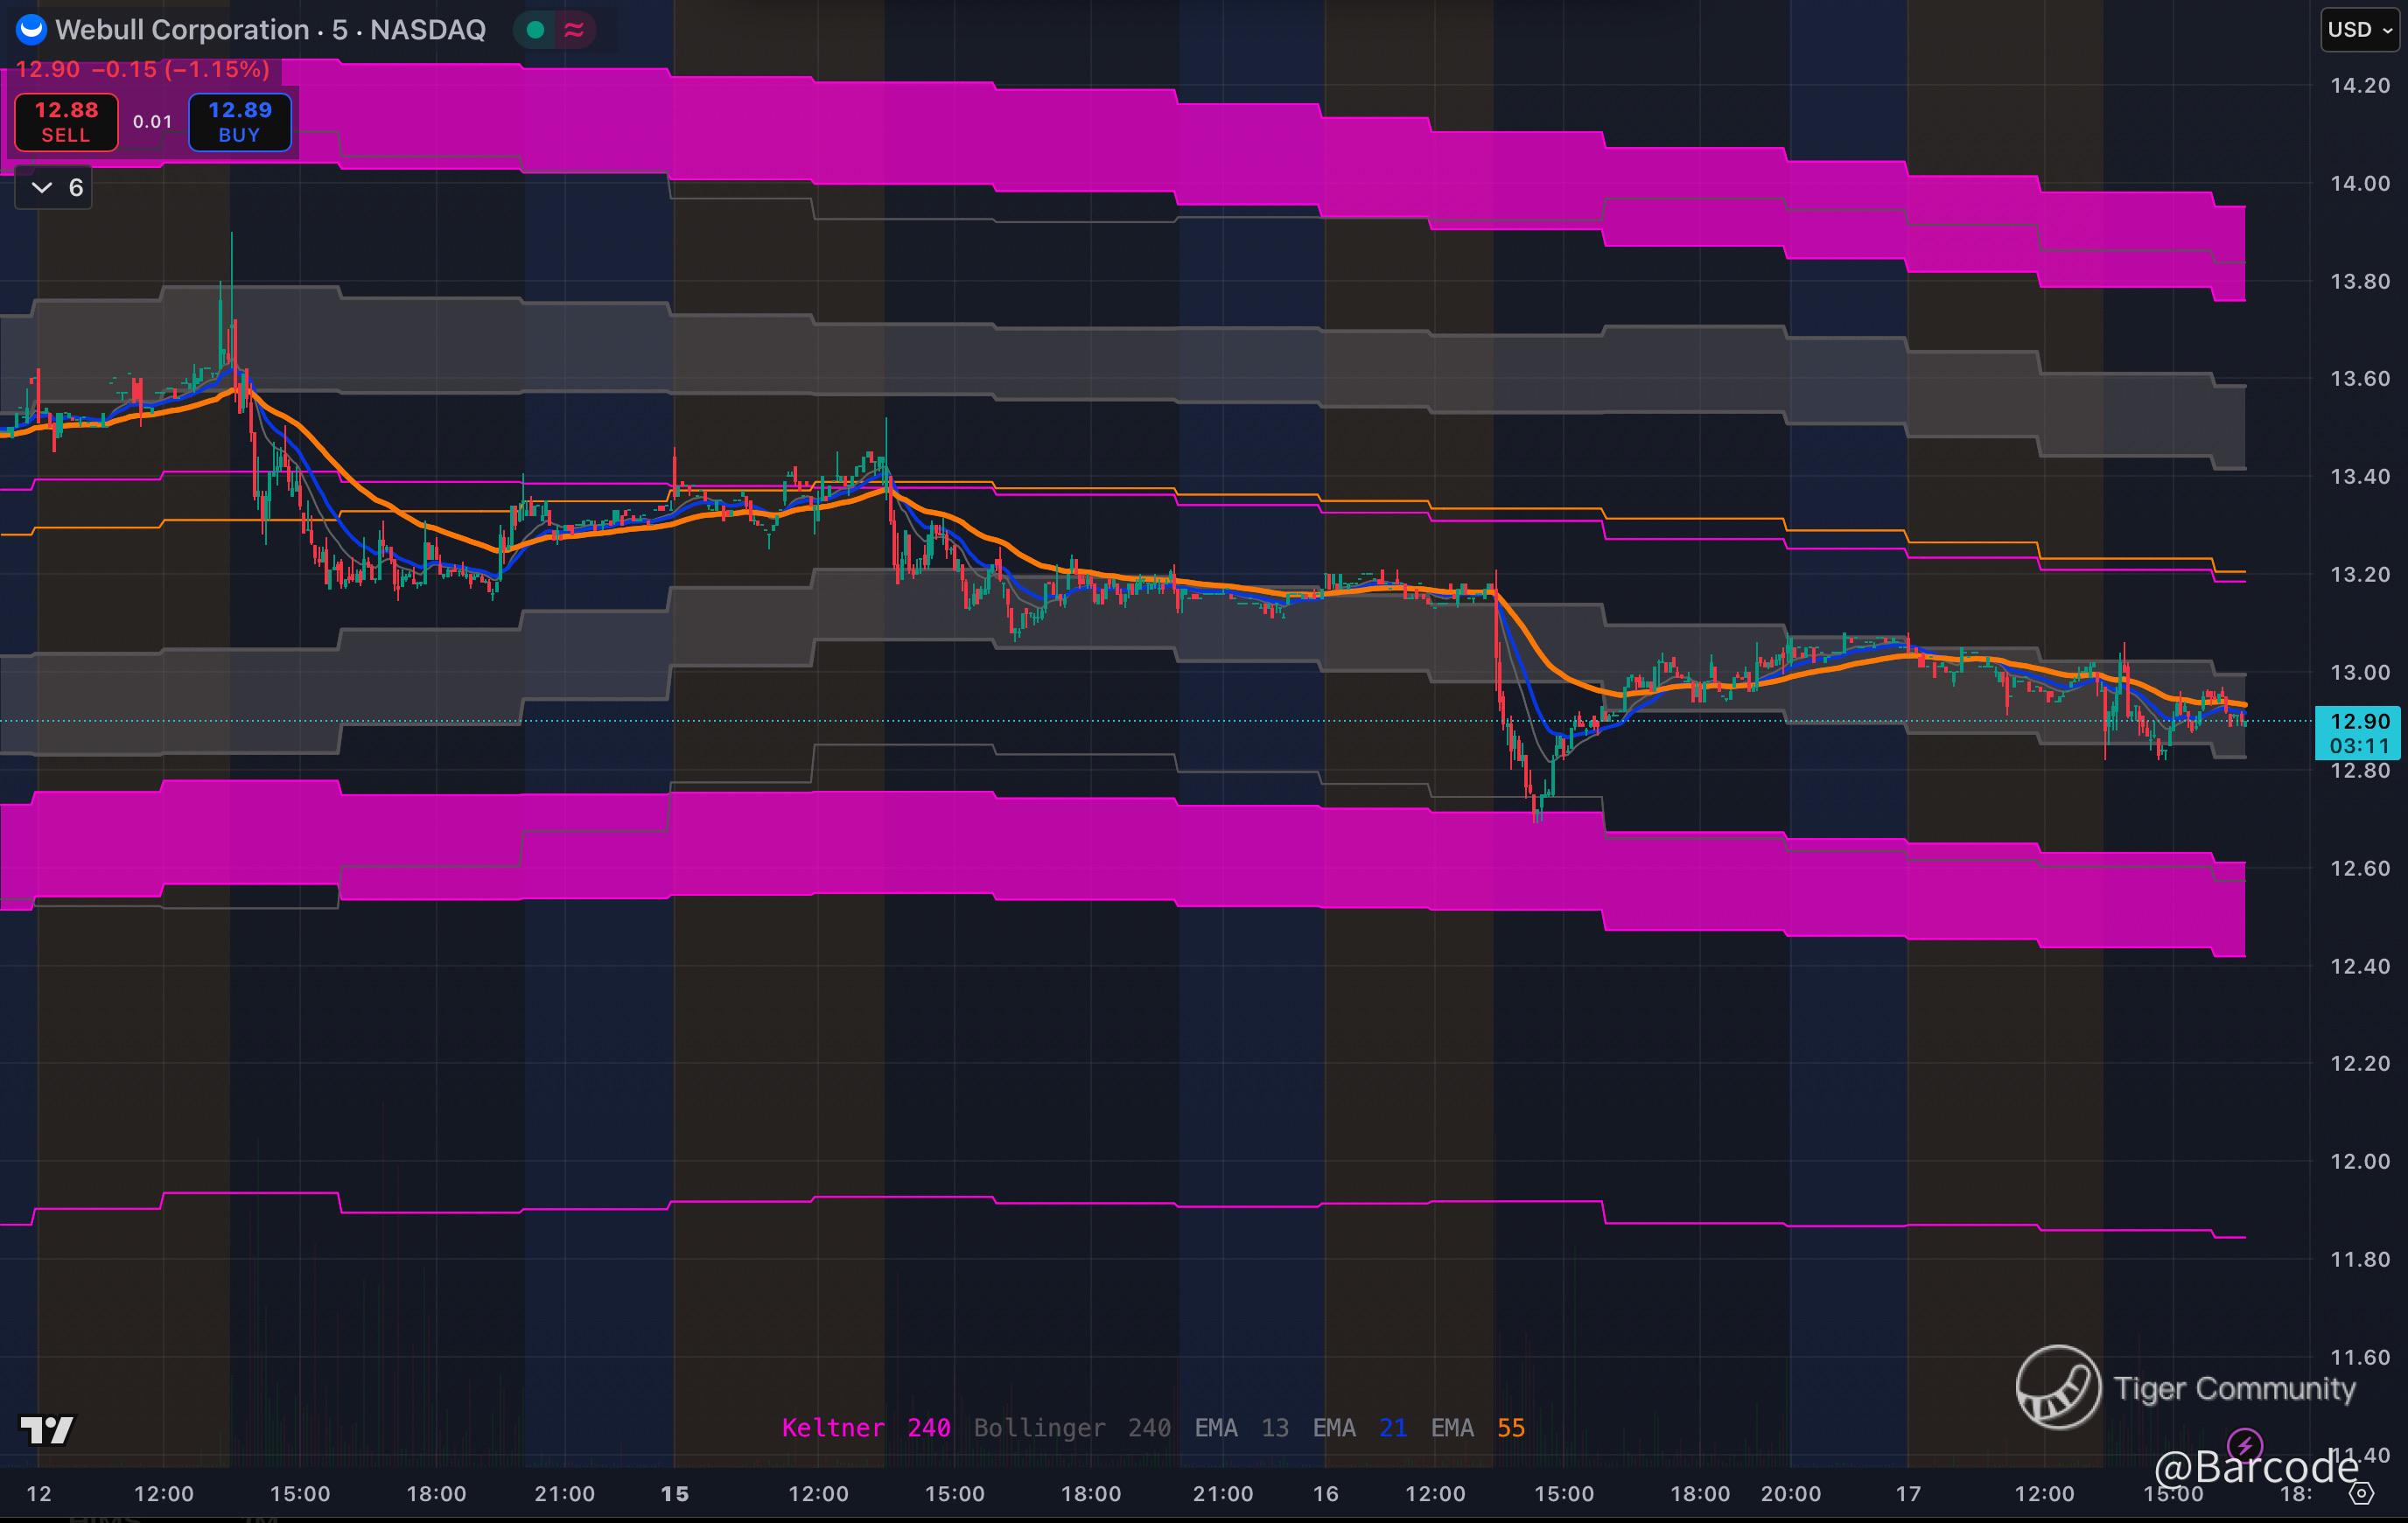Click the Bollinger 240 indicator label
The width and height of the screenshot is (2408, 1523).
(1072, 1428)
